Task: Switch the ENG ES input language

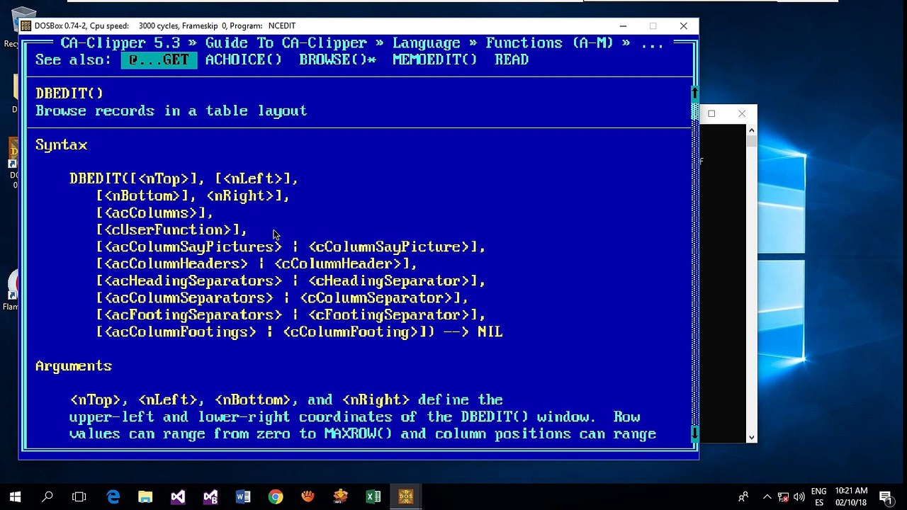Action: point(818,497)
